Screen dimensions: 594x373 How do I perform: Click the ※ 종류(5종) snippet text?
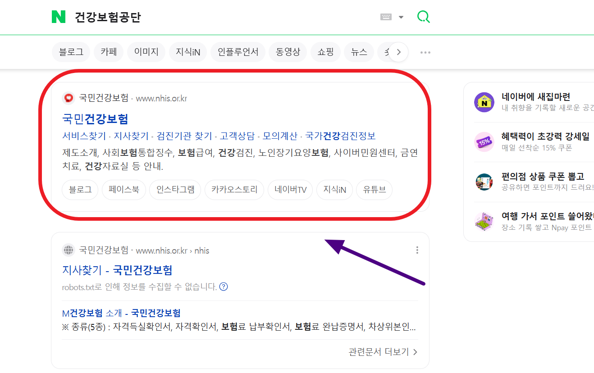point(239,326)
